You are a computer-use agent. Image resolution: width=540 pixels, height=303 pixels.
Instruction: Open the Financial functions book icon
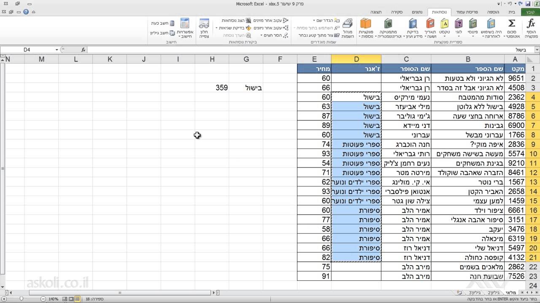(473, 24)
